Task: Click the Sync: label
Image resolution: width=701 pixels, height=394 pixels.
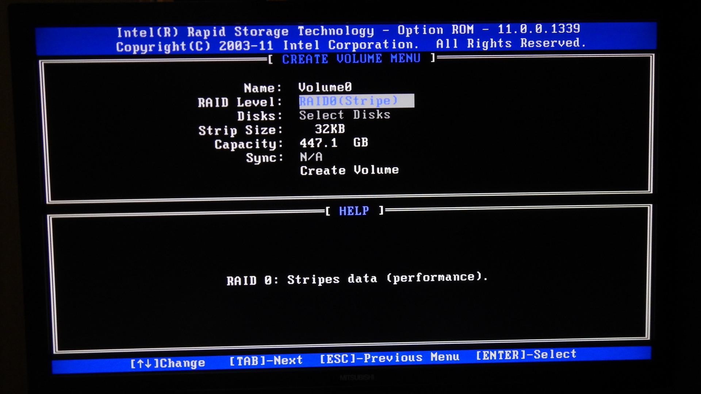Action: (265, 158)
